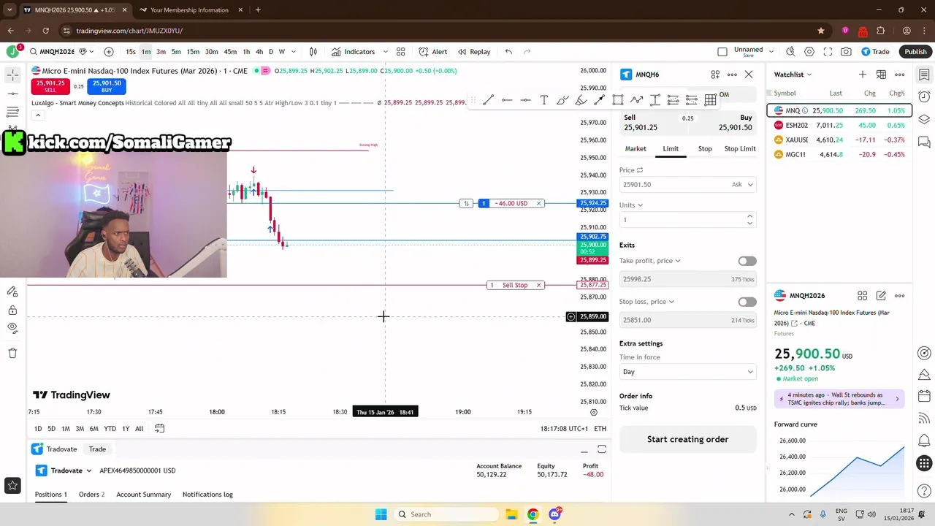Switch to the Market order tab
The image size is (935, 526).
635,149
